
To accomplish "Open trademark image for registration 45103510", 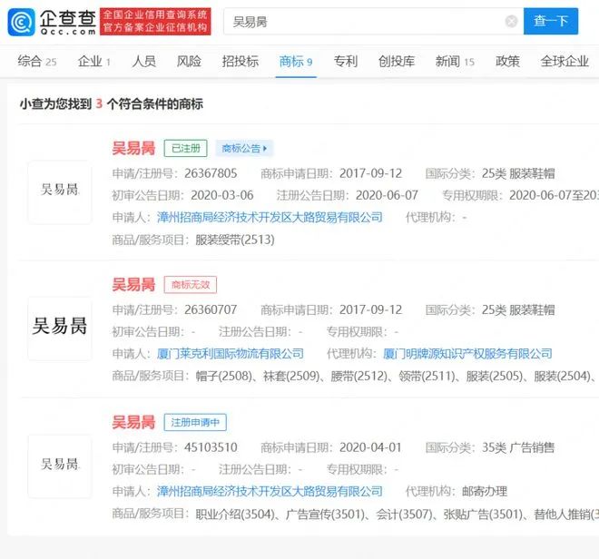I will pyautogui.click(x=60, y=466).
